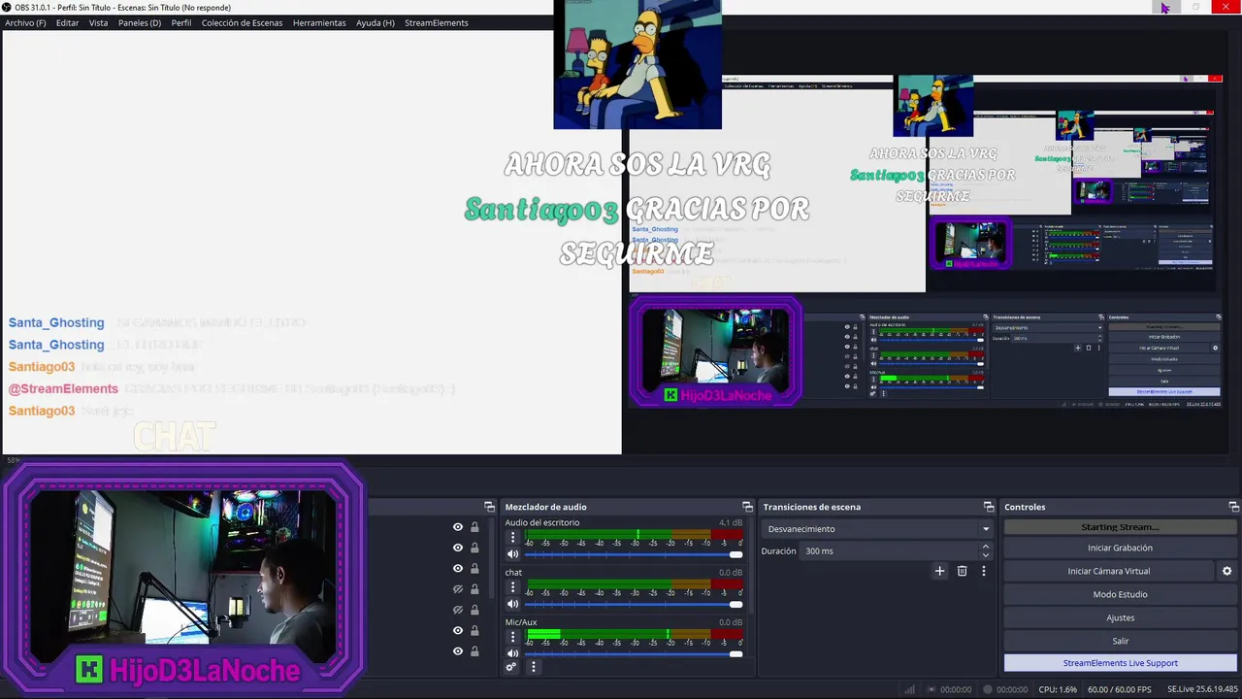Click Iniciar Grabación button
The height and width of the screenshot is (699, 1242).
click(x=1120, y=548)
